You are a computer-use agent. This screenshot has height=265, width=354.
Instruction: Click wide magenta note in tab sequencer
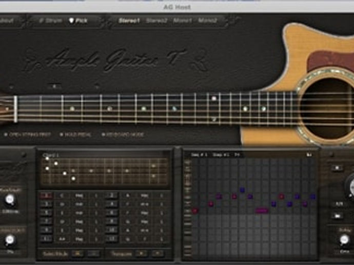[262, 211]
